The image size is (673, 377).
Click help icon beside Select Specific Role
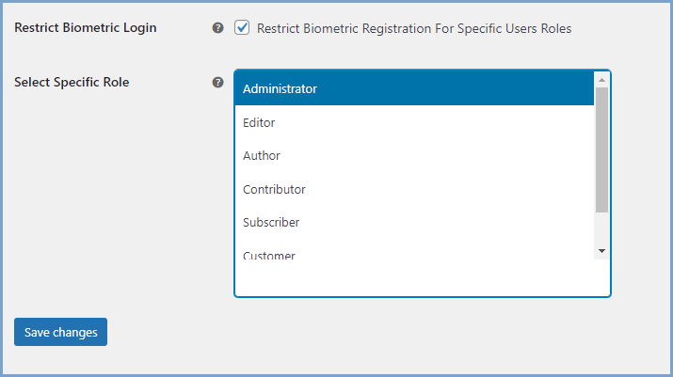coord(218,83)
